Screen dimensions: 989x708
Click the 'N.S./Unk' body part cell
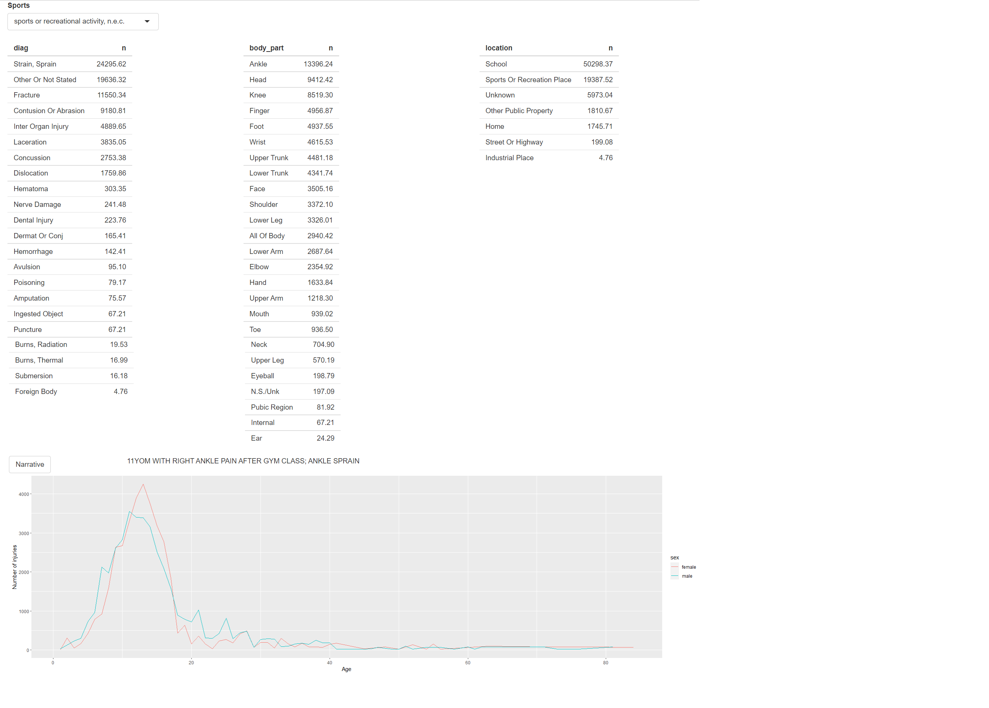(265, 391)
